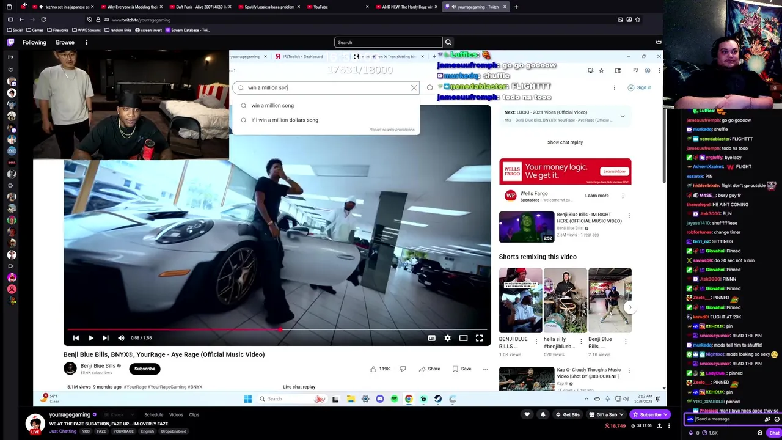Click the Following tab on Twitch
782x440 pixels.
click(x=34, y=42)
